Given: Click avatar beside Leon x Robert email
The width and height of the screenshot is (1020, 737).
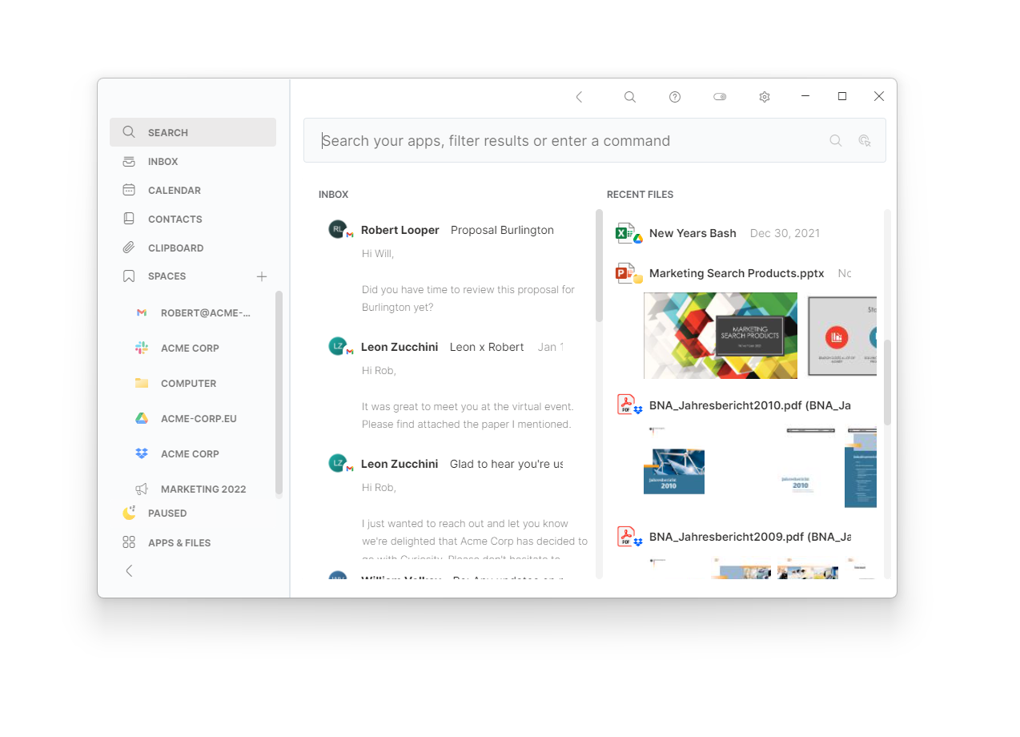Looking at the screenshot, I should (x=338, y=346).
